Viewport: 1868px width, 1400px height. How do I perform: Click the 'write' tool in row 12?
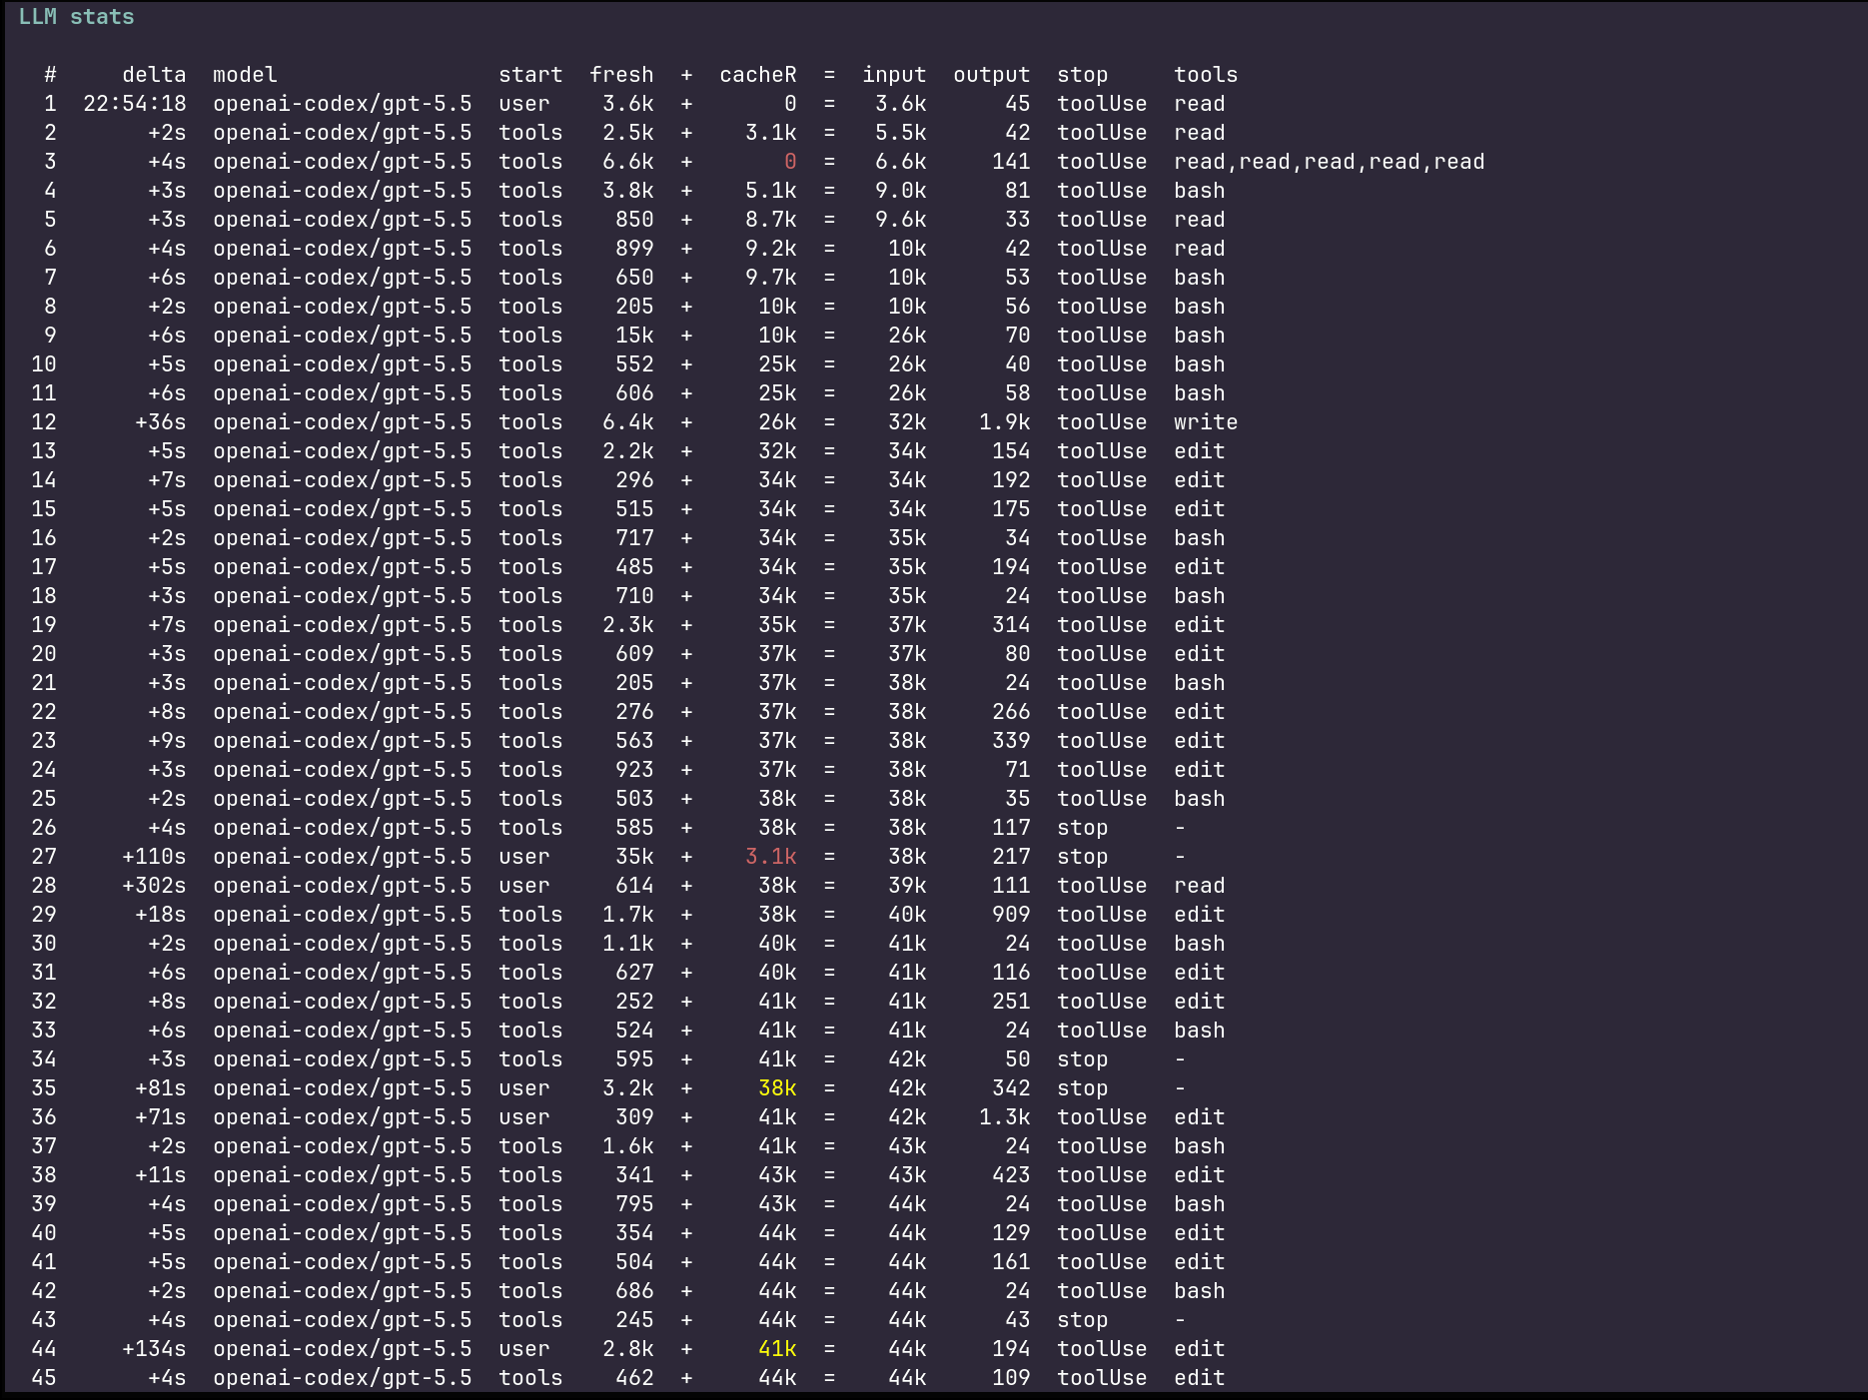tap(1206, 422)
